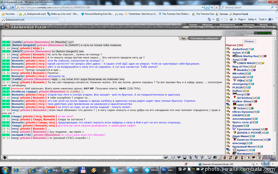Open the Windows Start button
The image size is (278, 174).
(5, 170)
